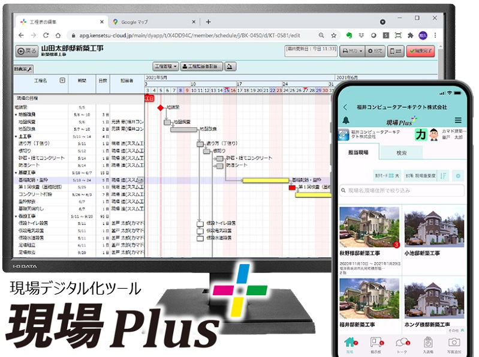Click the gray 地盤改良 Gantt bar

(184, 129)
